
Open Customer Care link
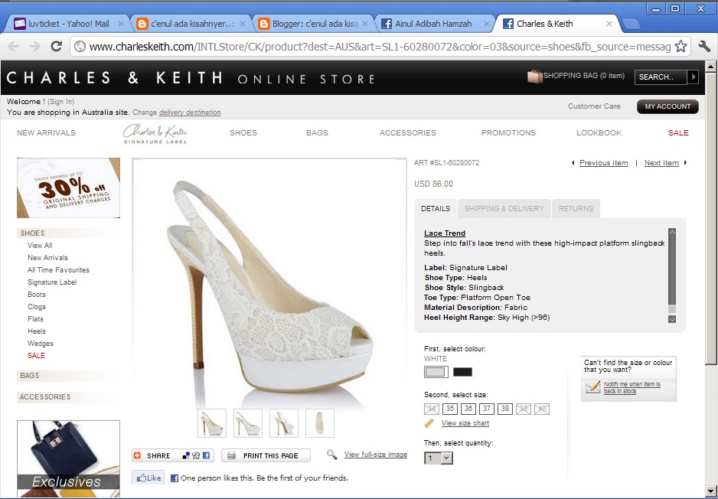click(x=594, y=106)
